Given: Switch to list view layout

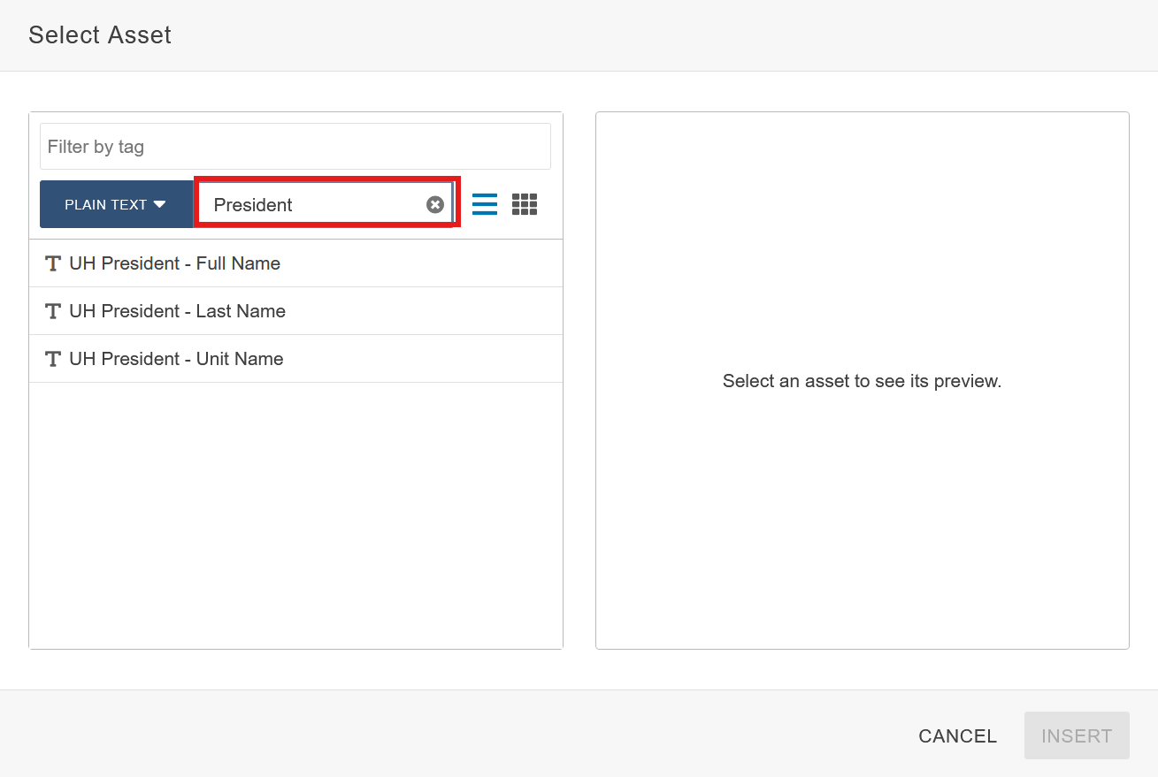Looking at the screenshot, I should tap(485, 204).
